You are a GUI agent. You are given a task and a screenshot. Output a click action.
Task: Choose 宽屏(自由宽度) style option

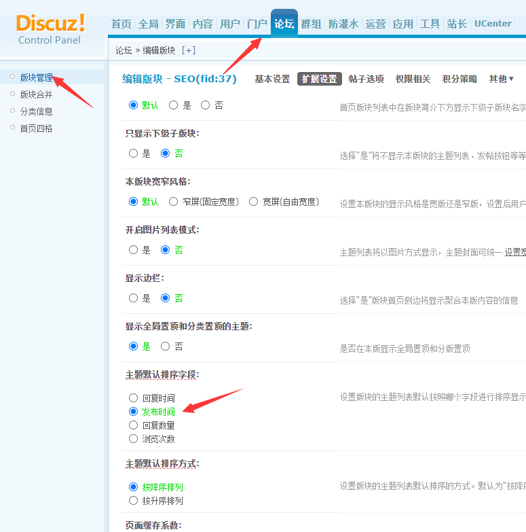click(254, 202)
